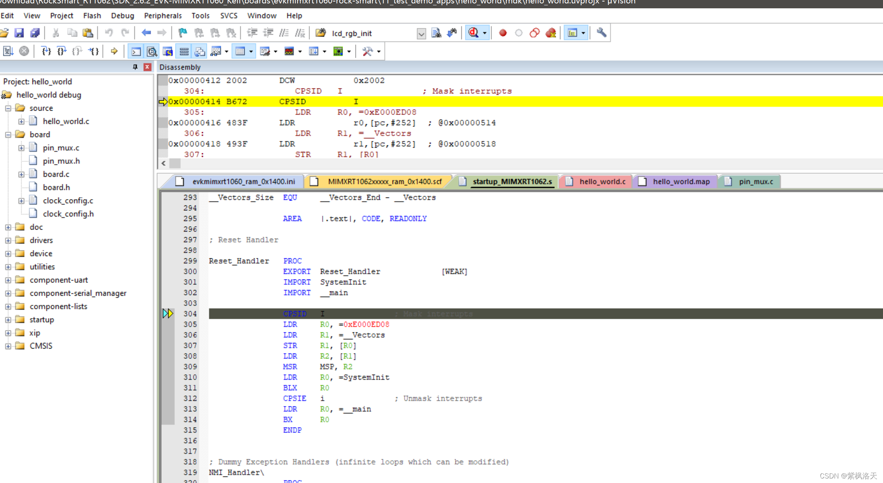
Task: Click the Step Into debug icon
Action: [x=46, y=51]
